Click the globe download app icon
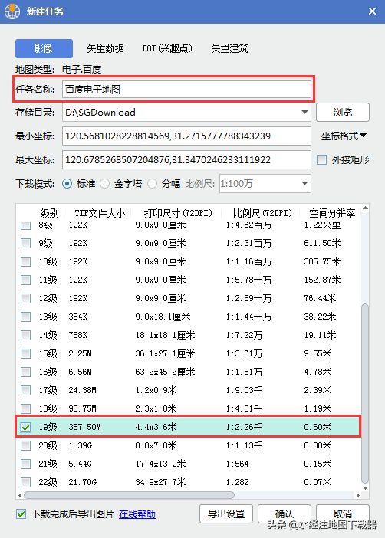 (12, 11)
